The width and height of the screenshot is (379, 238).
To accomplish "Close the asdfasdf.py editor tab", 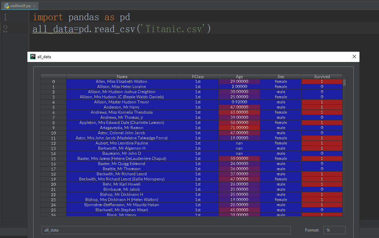I will (34, 6).
